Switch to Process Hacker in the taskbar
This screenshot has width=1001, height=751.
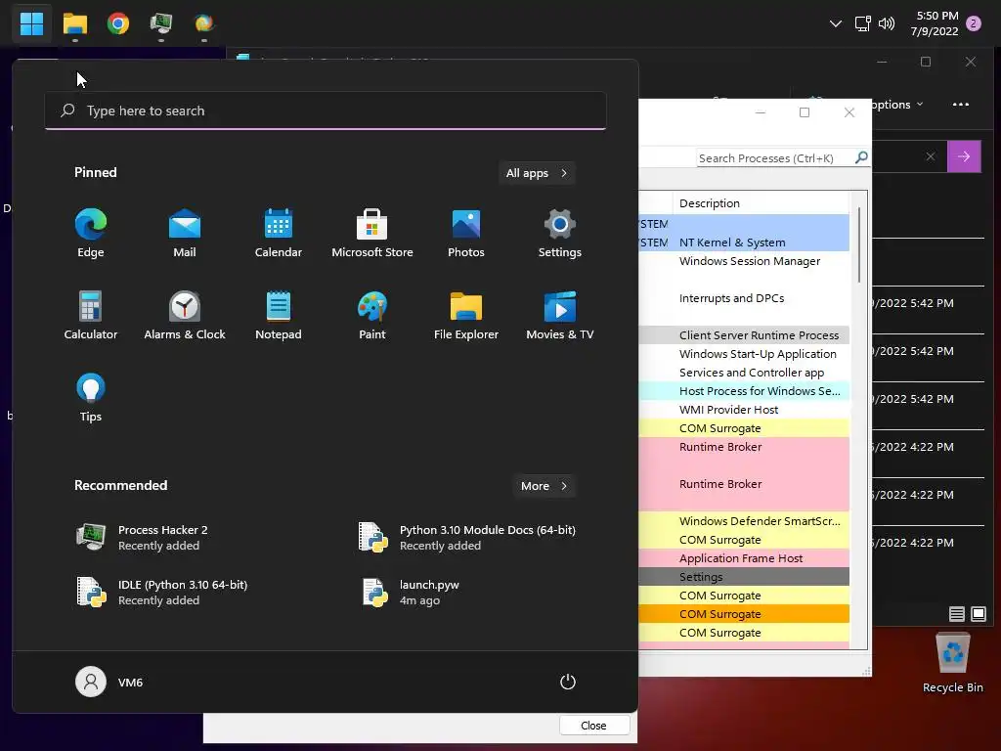[161, 23]
